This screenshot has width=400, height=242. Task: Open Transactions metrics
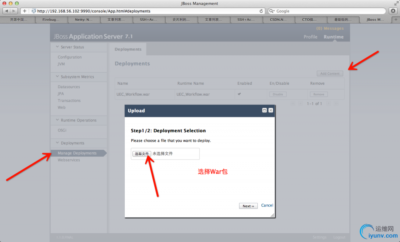pos(69,100)
